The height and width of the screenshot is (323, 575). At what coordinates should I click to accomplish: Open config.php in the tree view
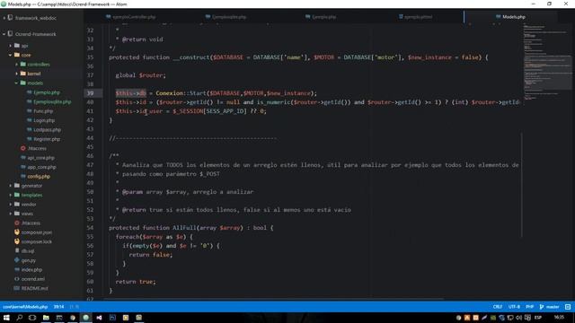point(39,177)
